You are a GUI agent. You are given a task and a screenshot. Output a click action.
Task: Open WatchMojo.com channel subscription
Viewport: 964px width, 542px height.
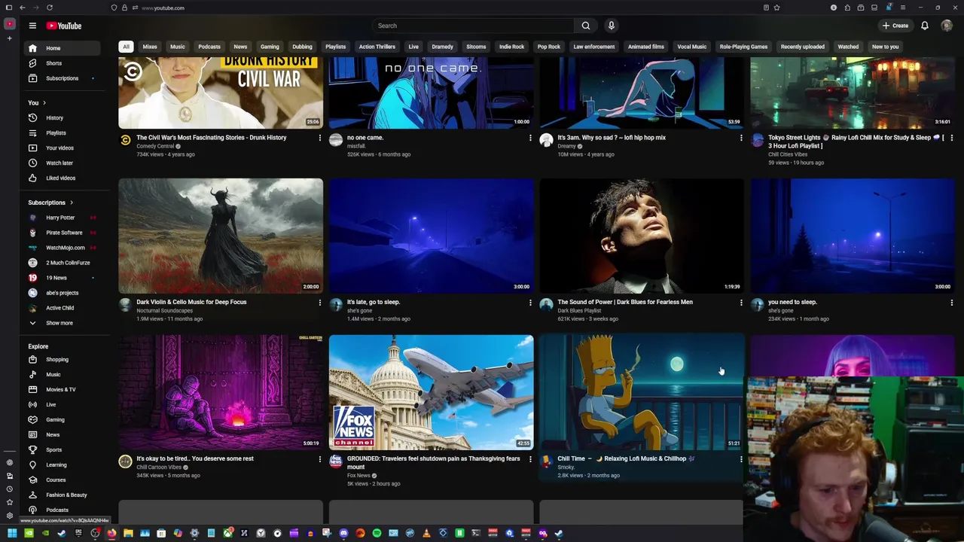click(60, 248)
